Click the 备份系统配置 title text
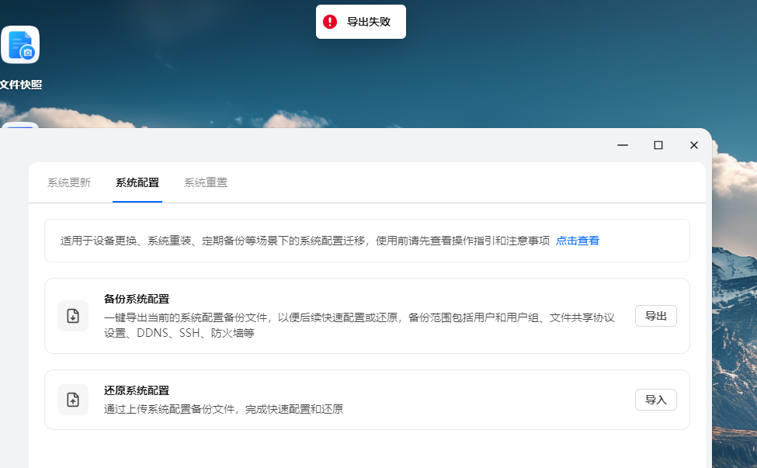 tap(137, 299)
